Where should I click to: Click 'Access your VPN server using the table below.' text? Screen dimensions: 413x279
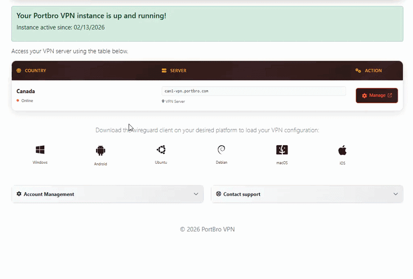[x=70, y=51]
